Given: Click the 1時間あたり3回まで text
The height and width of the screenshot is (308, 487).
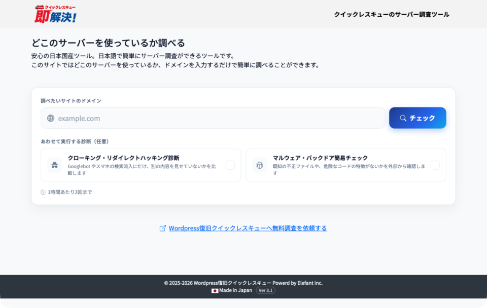Looking at the screenshot, I should click(x=69, y=192).
